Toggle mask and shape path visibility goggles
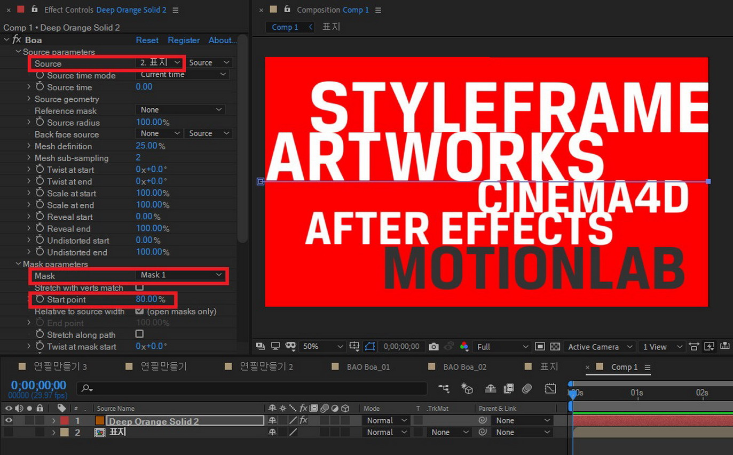The image size is (733, 455). (290, 346)
